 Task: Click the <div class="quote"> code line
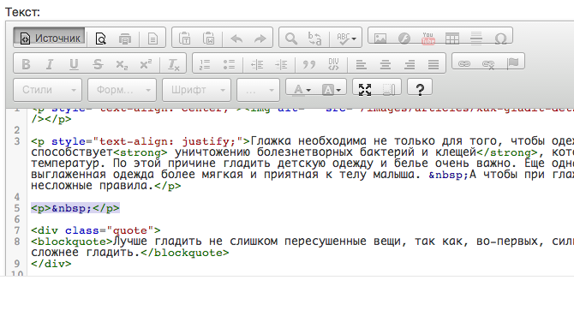(x=96, y=230)
